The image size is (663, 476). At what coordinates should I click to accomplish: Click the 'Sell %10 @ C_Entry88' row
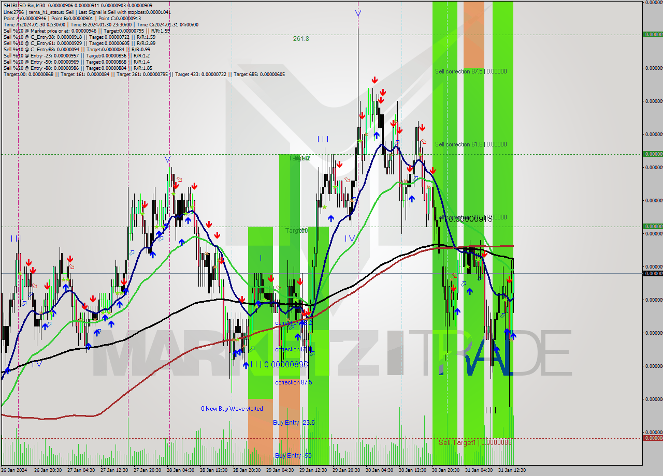(x=77, y=49)
